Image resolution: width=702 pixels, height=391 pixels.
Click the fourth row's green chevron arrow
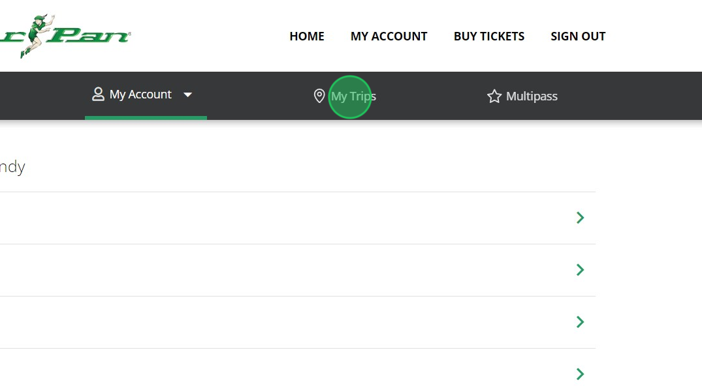[x=580, y=374]
